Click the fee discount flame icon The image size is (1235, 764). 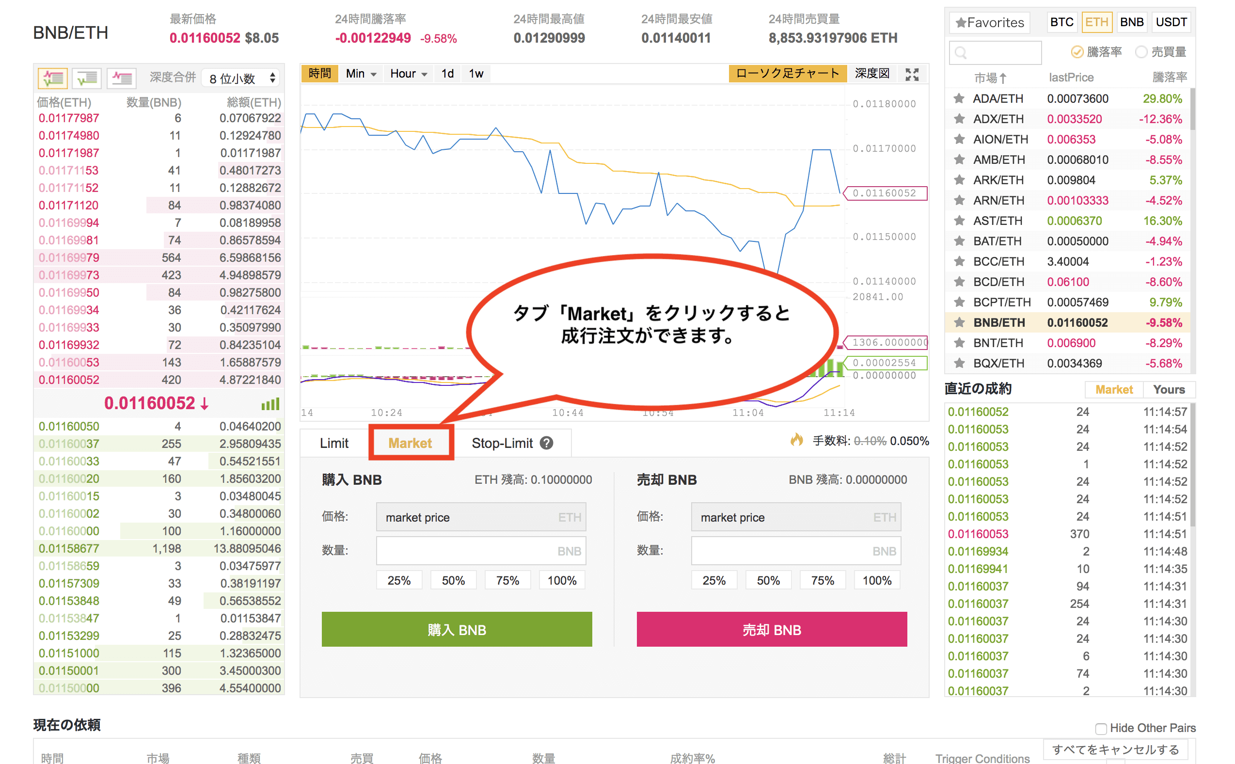pos(796,440)
